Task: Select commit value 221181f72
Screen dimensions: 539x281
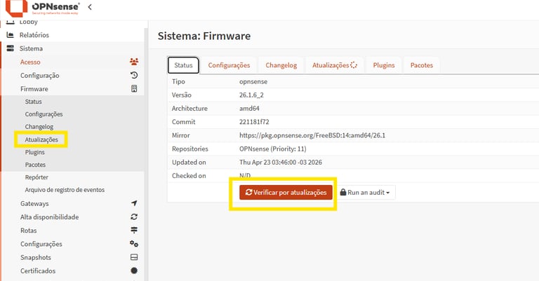Action: coord(254,122)
